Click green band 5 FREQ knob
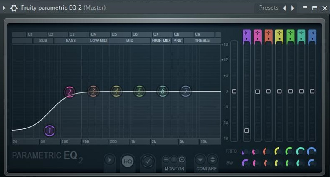Image resolution: width=330 pixels, height=177 pixels. [x=289, y=152]
